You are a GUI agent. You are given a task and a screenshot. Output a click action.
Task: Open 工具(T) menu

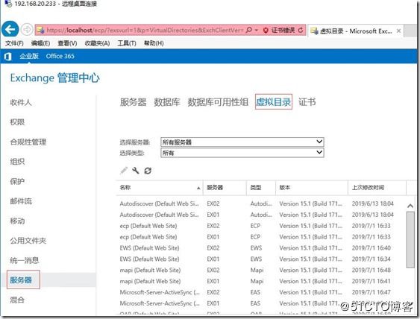click(x=127, y=43)
